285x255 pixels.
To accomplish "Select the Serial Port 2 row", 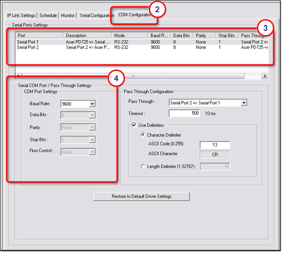I will (28, 47).
